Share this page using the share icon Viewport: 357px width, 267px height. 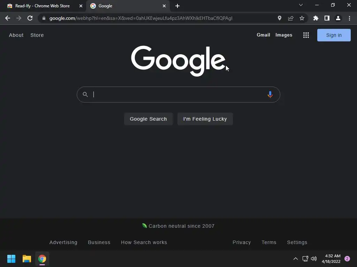click(x=291, y=18)
